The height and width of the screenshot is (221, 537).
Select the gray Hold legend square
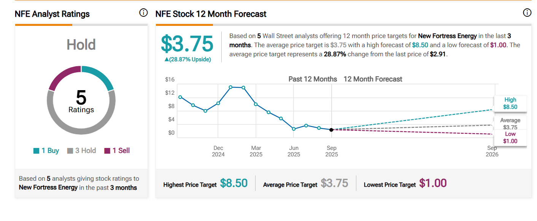70,151
